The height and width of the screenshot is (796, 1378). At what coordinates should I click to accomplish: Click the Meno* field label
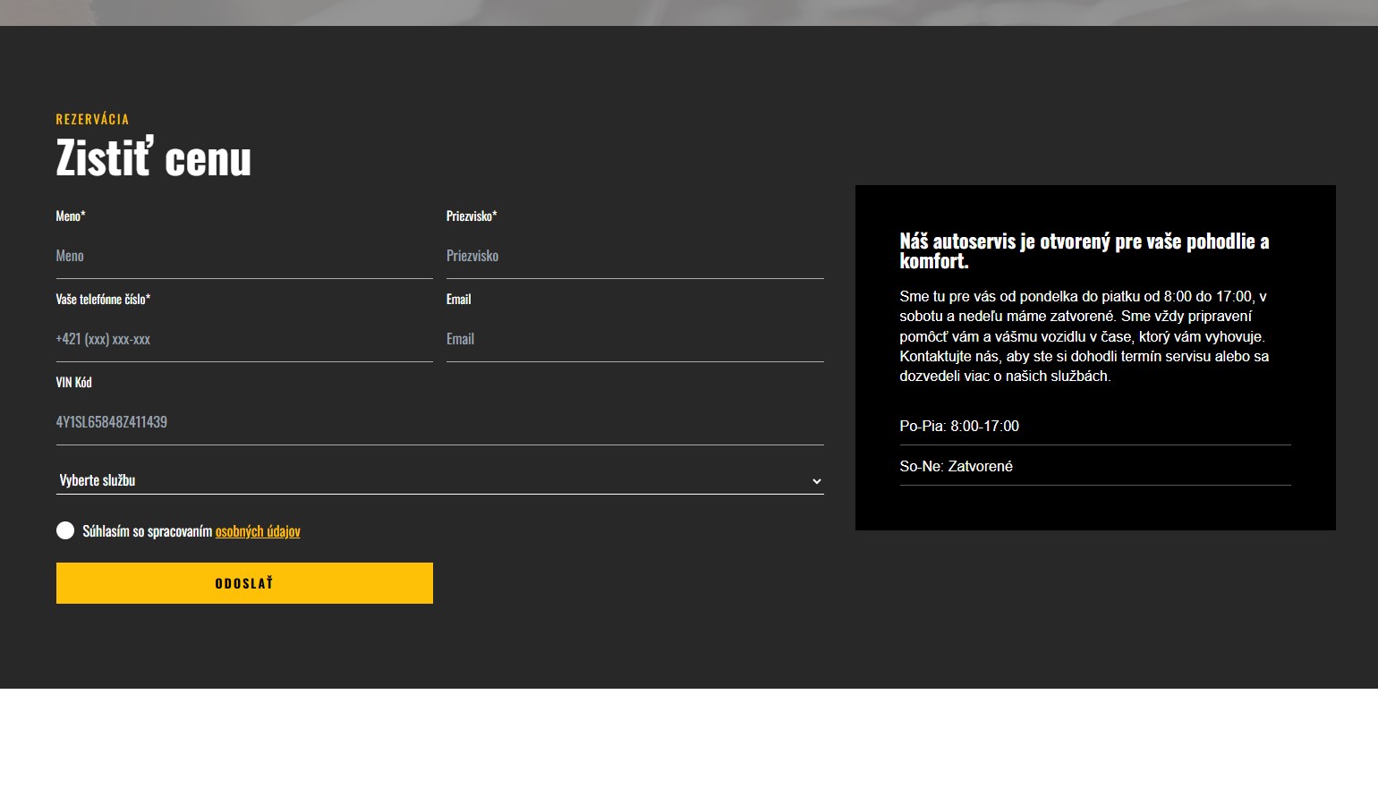coord(71,216)
